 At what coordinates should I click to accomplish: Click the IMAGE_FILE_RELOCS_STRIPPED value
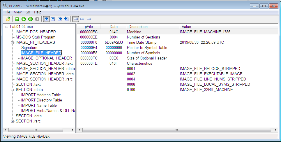tap(210, 69)
